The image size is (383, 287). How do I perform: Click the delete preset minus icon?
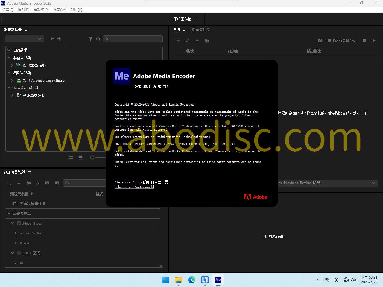point(19,183)
